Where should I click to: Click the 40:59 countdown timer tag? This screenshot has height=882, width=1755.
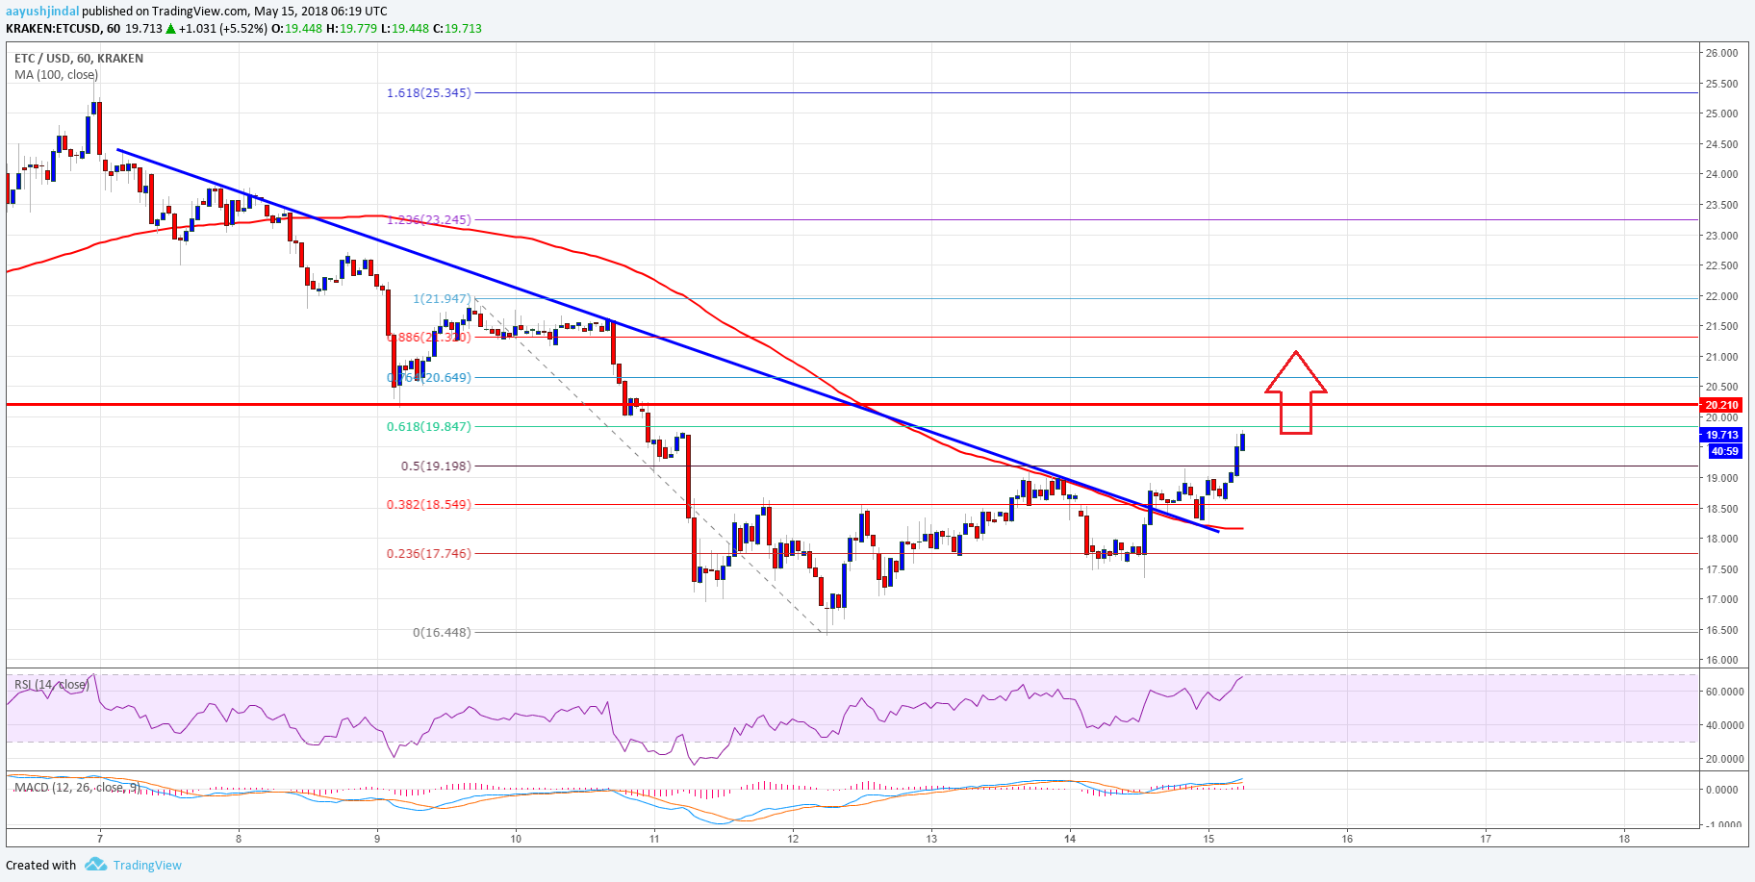(1724, 451)
